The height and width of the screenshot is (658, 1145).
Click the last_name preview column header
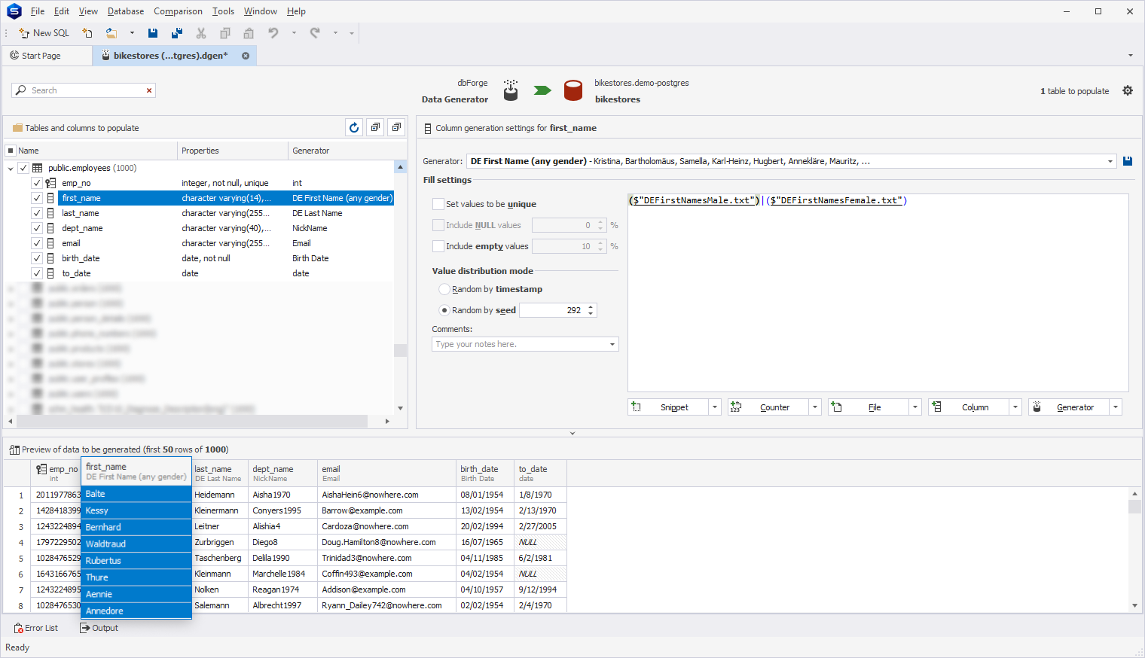219,473
